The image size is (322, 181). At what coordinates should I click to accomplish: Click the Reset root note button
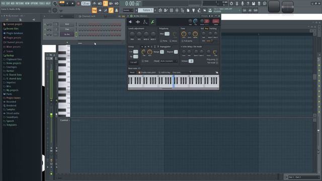pos(132,72)
